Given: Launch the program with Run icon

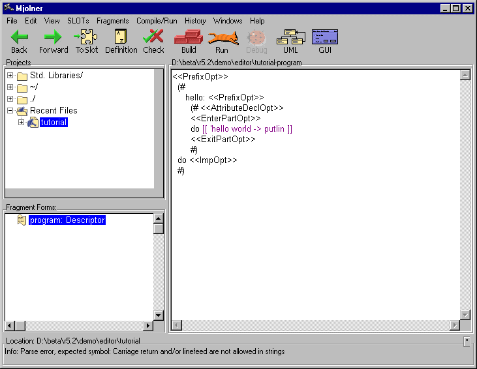Looking at the screenshot, I should 222,38.
